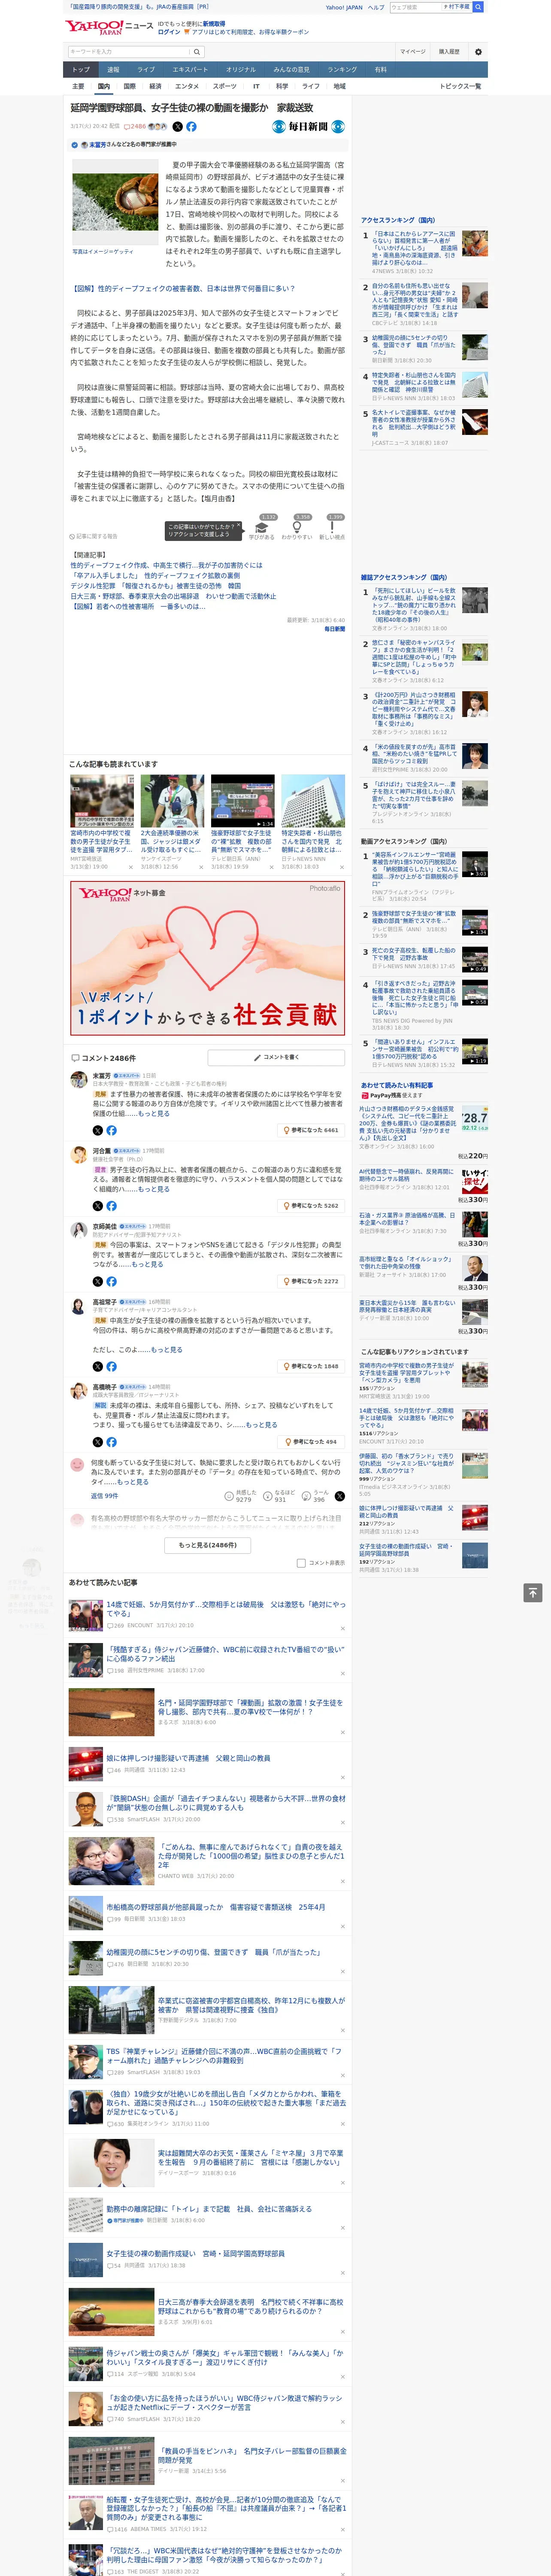Click the keyword search input field
This screenshot has height=2576, width=551.
[129, 52]
